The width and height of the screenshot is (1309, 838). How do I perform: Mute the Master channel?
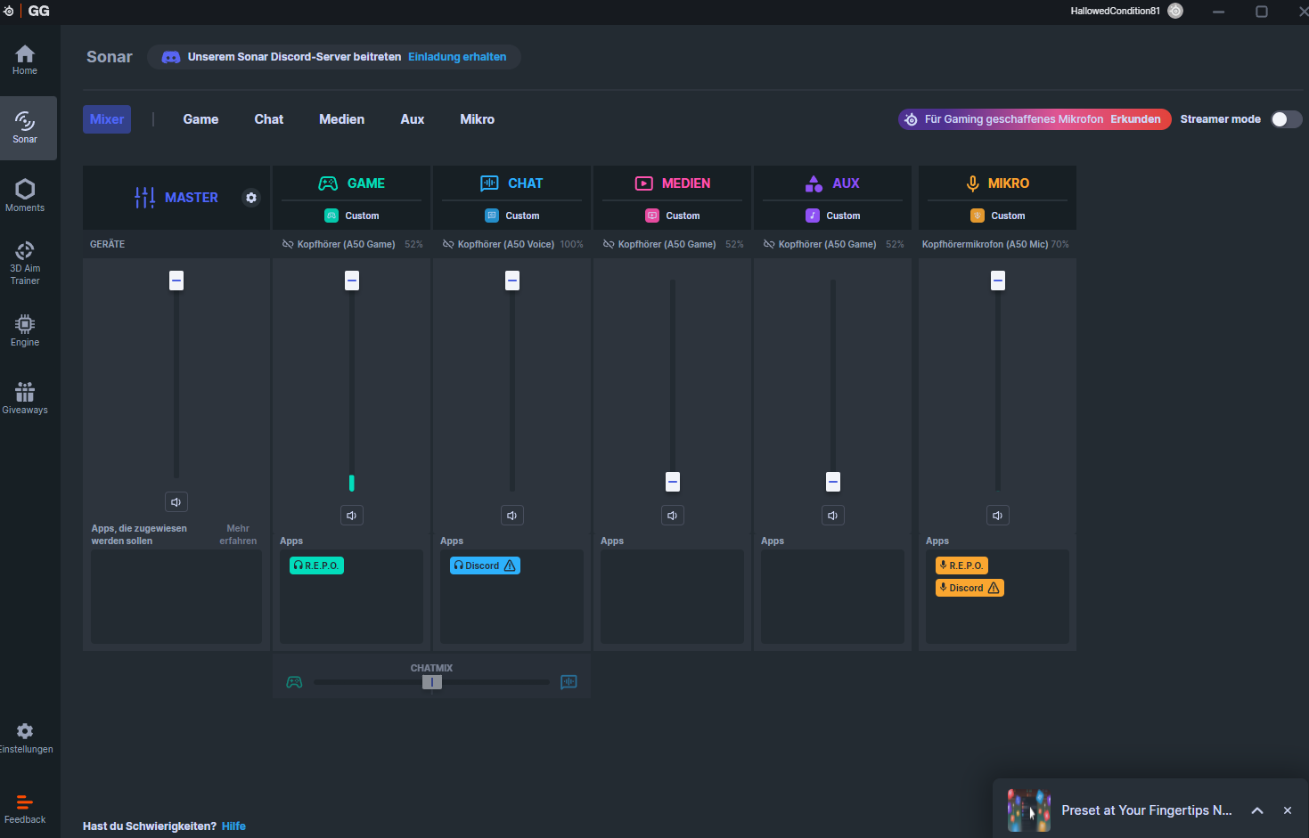click(176, 502)
